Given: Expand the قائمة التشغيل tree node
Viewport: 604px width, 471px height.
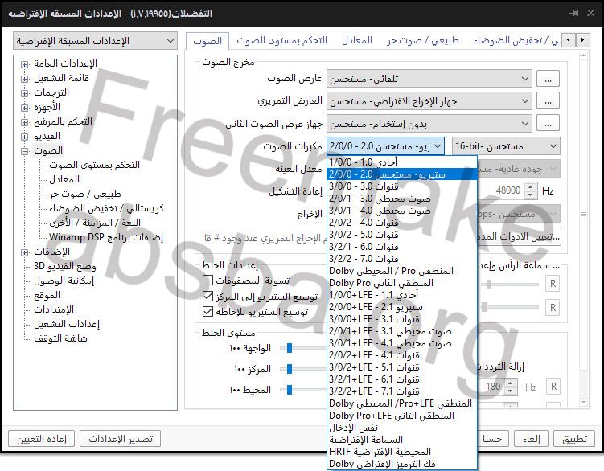Looking at the screenshot, I should (x=24, y=79).
